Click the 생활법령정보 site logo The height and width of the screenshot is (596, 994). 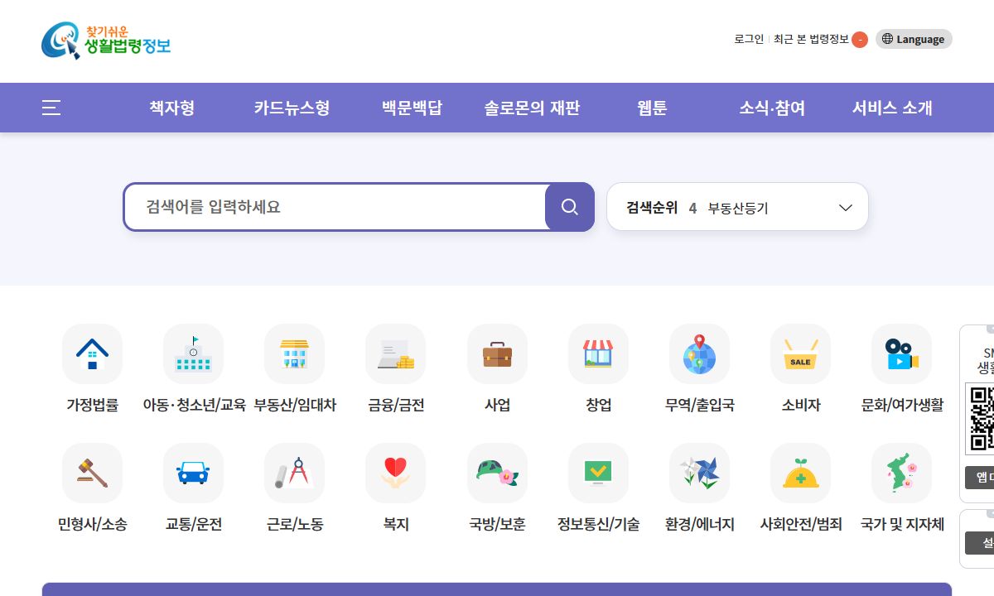(106, 40)
